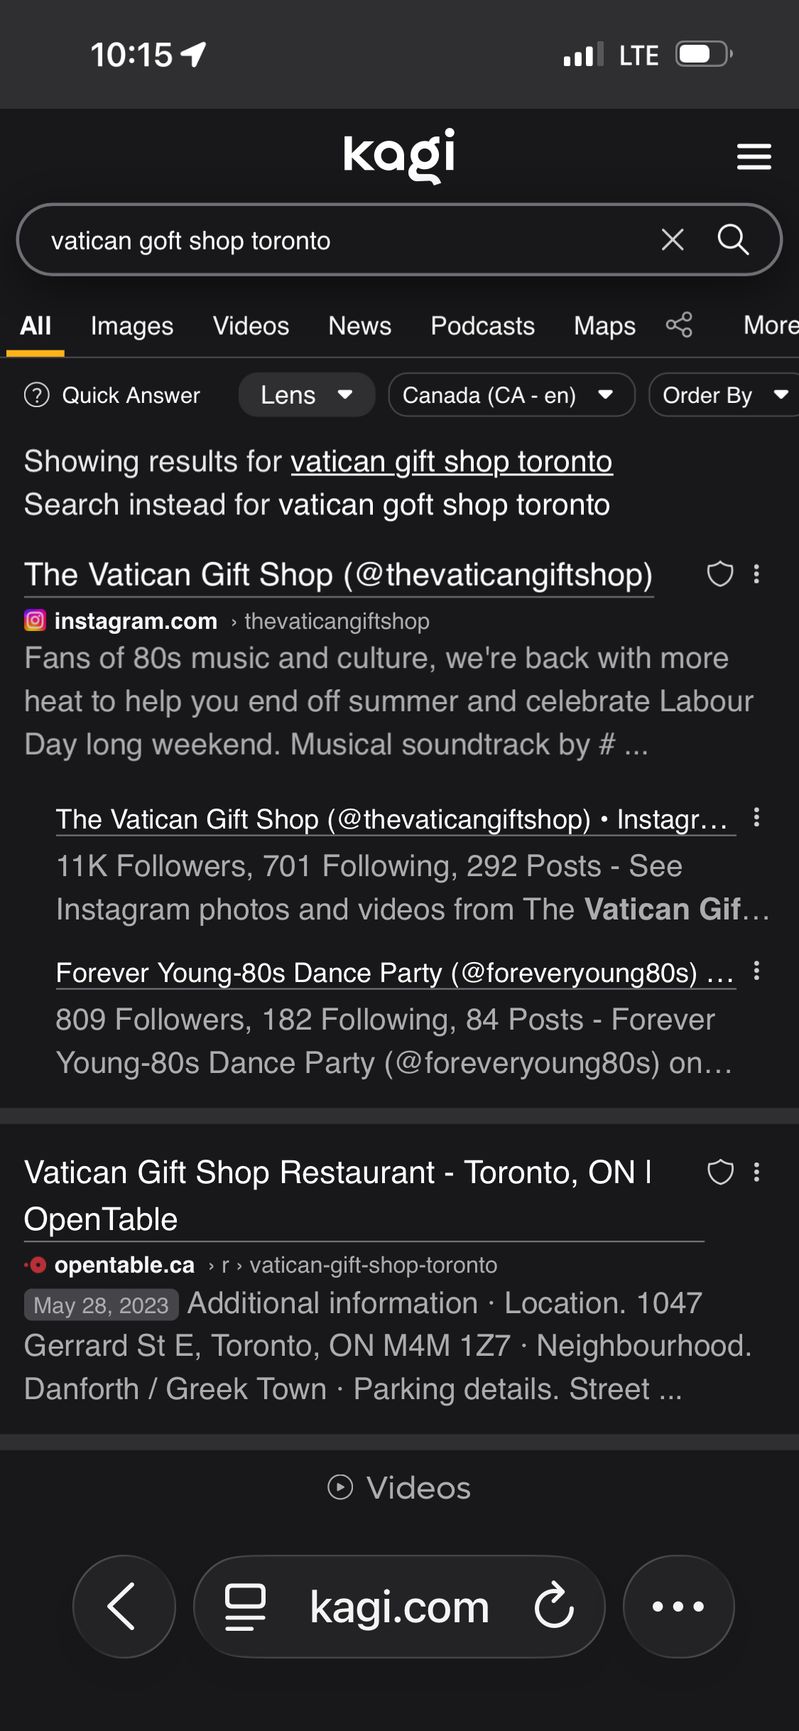Screen dimensions: 799x1731
Task: Open three-dot menu for OpenTable result
Action: [757, 1172]
